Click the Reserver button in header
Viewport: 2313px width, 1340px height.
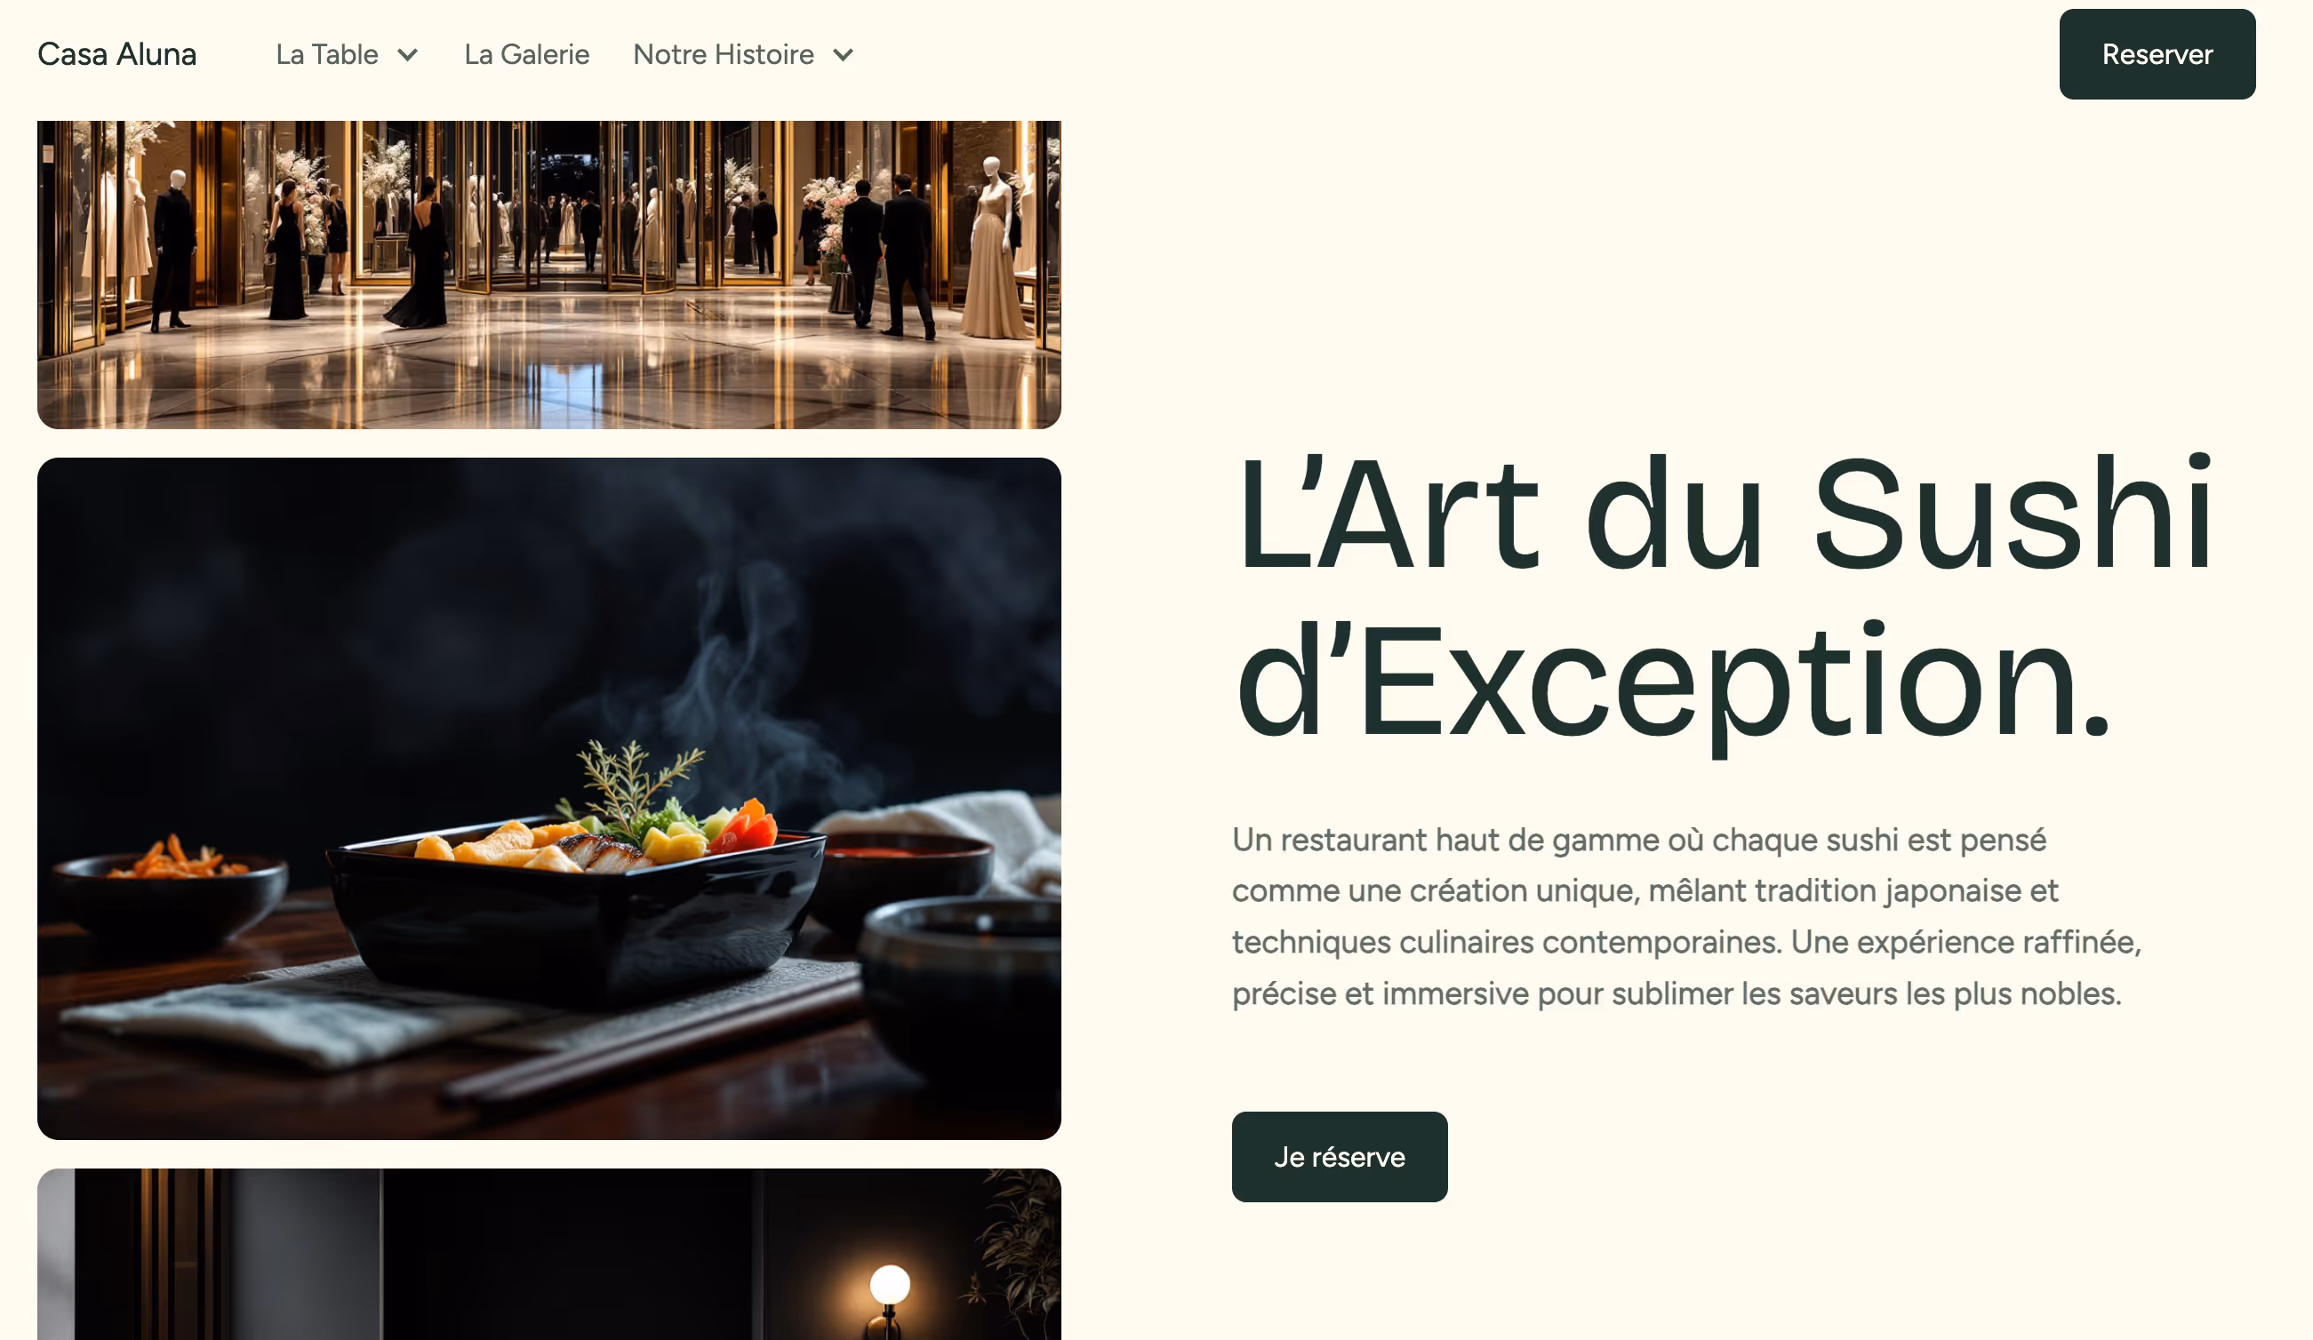(2157, 54)
